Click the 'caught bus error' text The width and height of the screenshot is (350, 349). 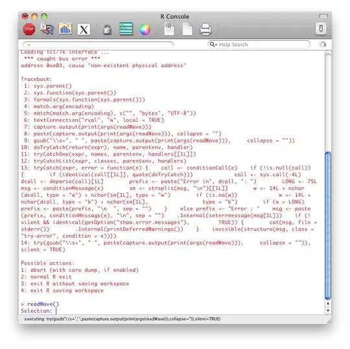tap(62, 59)
